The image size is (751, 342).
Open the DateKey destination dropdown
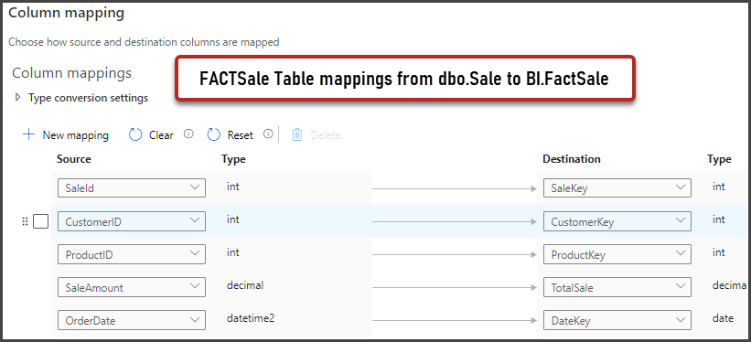click(x=617, y=320)
